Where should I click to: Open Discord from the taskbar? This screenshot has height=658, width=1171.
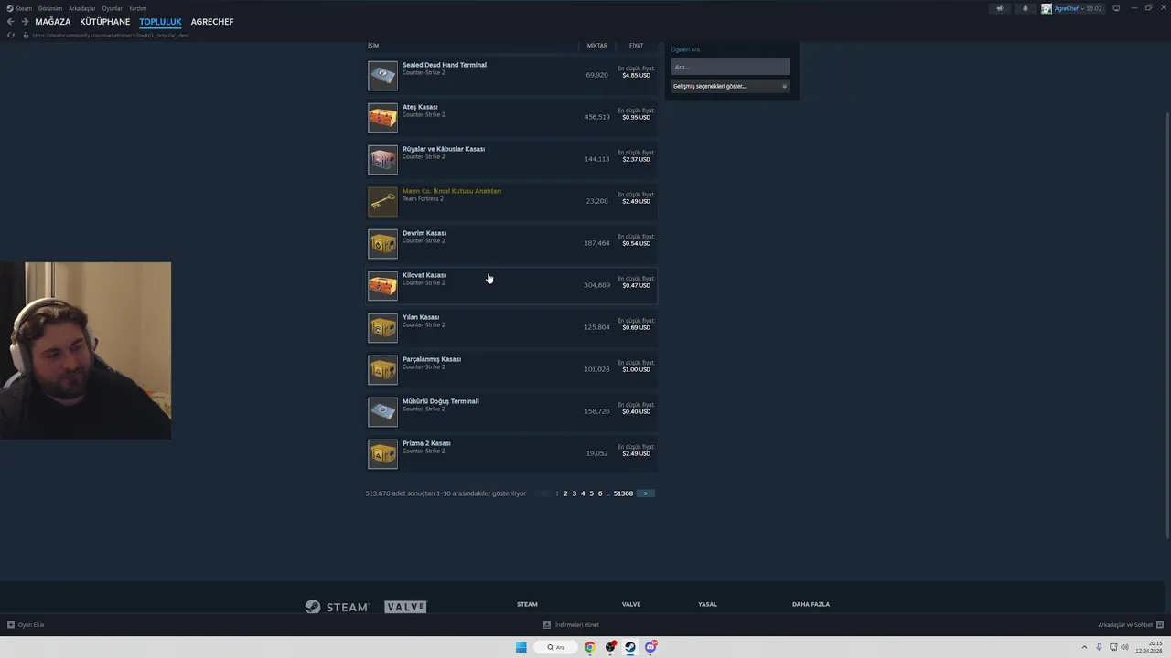(x=650, y=647)
